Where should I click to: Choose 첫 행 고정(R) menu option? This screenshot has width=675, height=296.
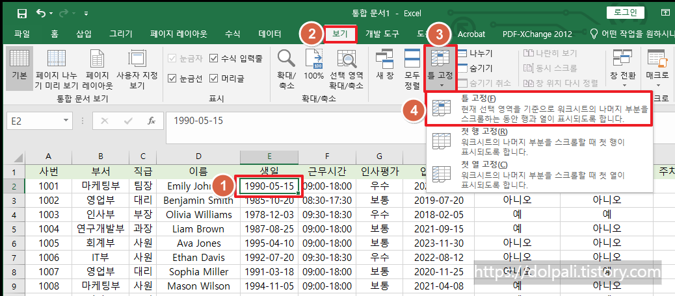pyautogui.click(x=540, y=142)
